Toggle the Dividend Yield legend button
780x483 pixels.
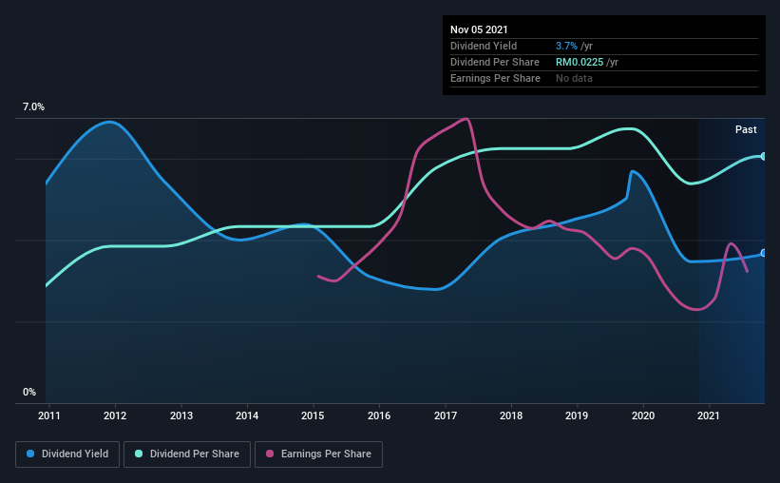[67, 454]
